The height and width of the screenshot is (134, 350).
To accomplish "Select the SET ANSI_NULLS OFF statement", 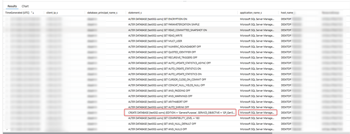I will pos(157,129).
